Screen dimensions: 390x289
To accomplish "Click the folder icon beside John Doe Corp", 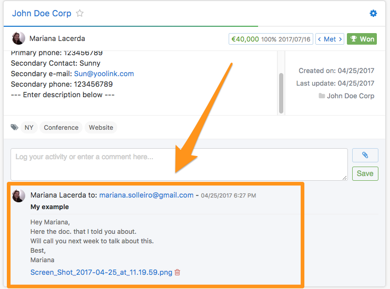I will click(322, 96).
